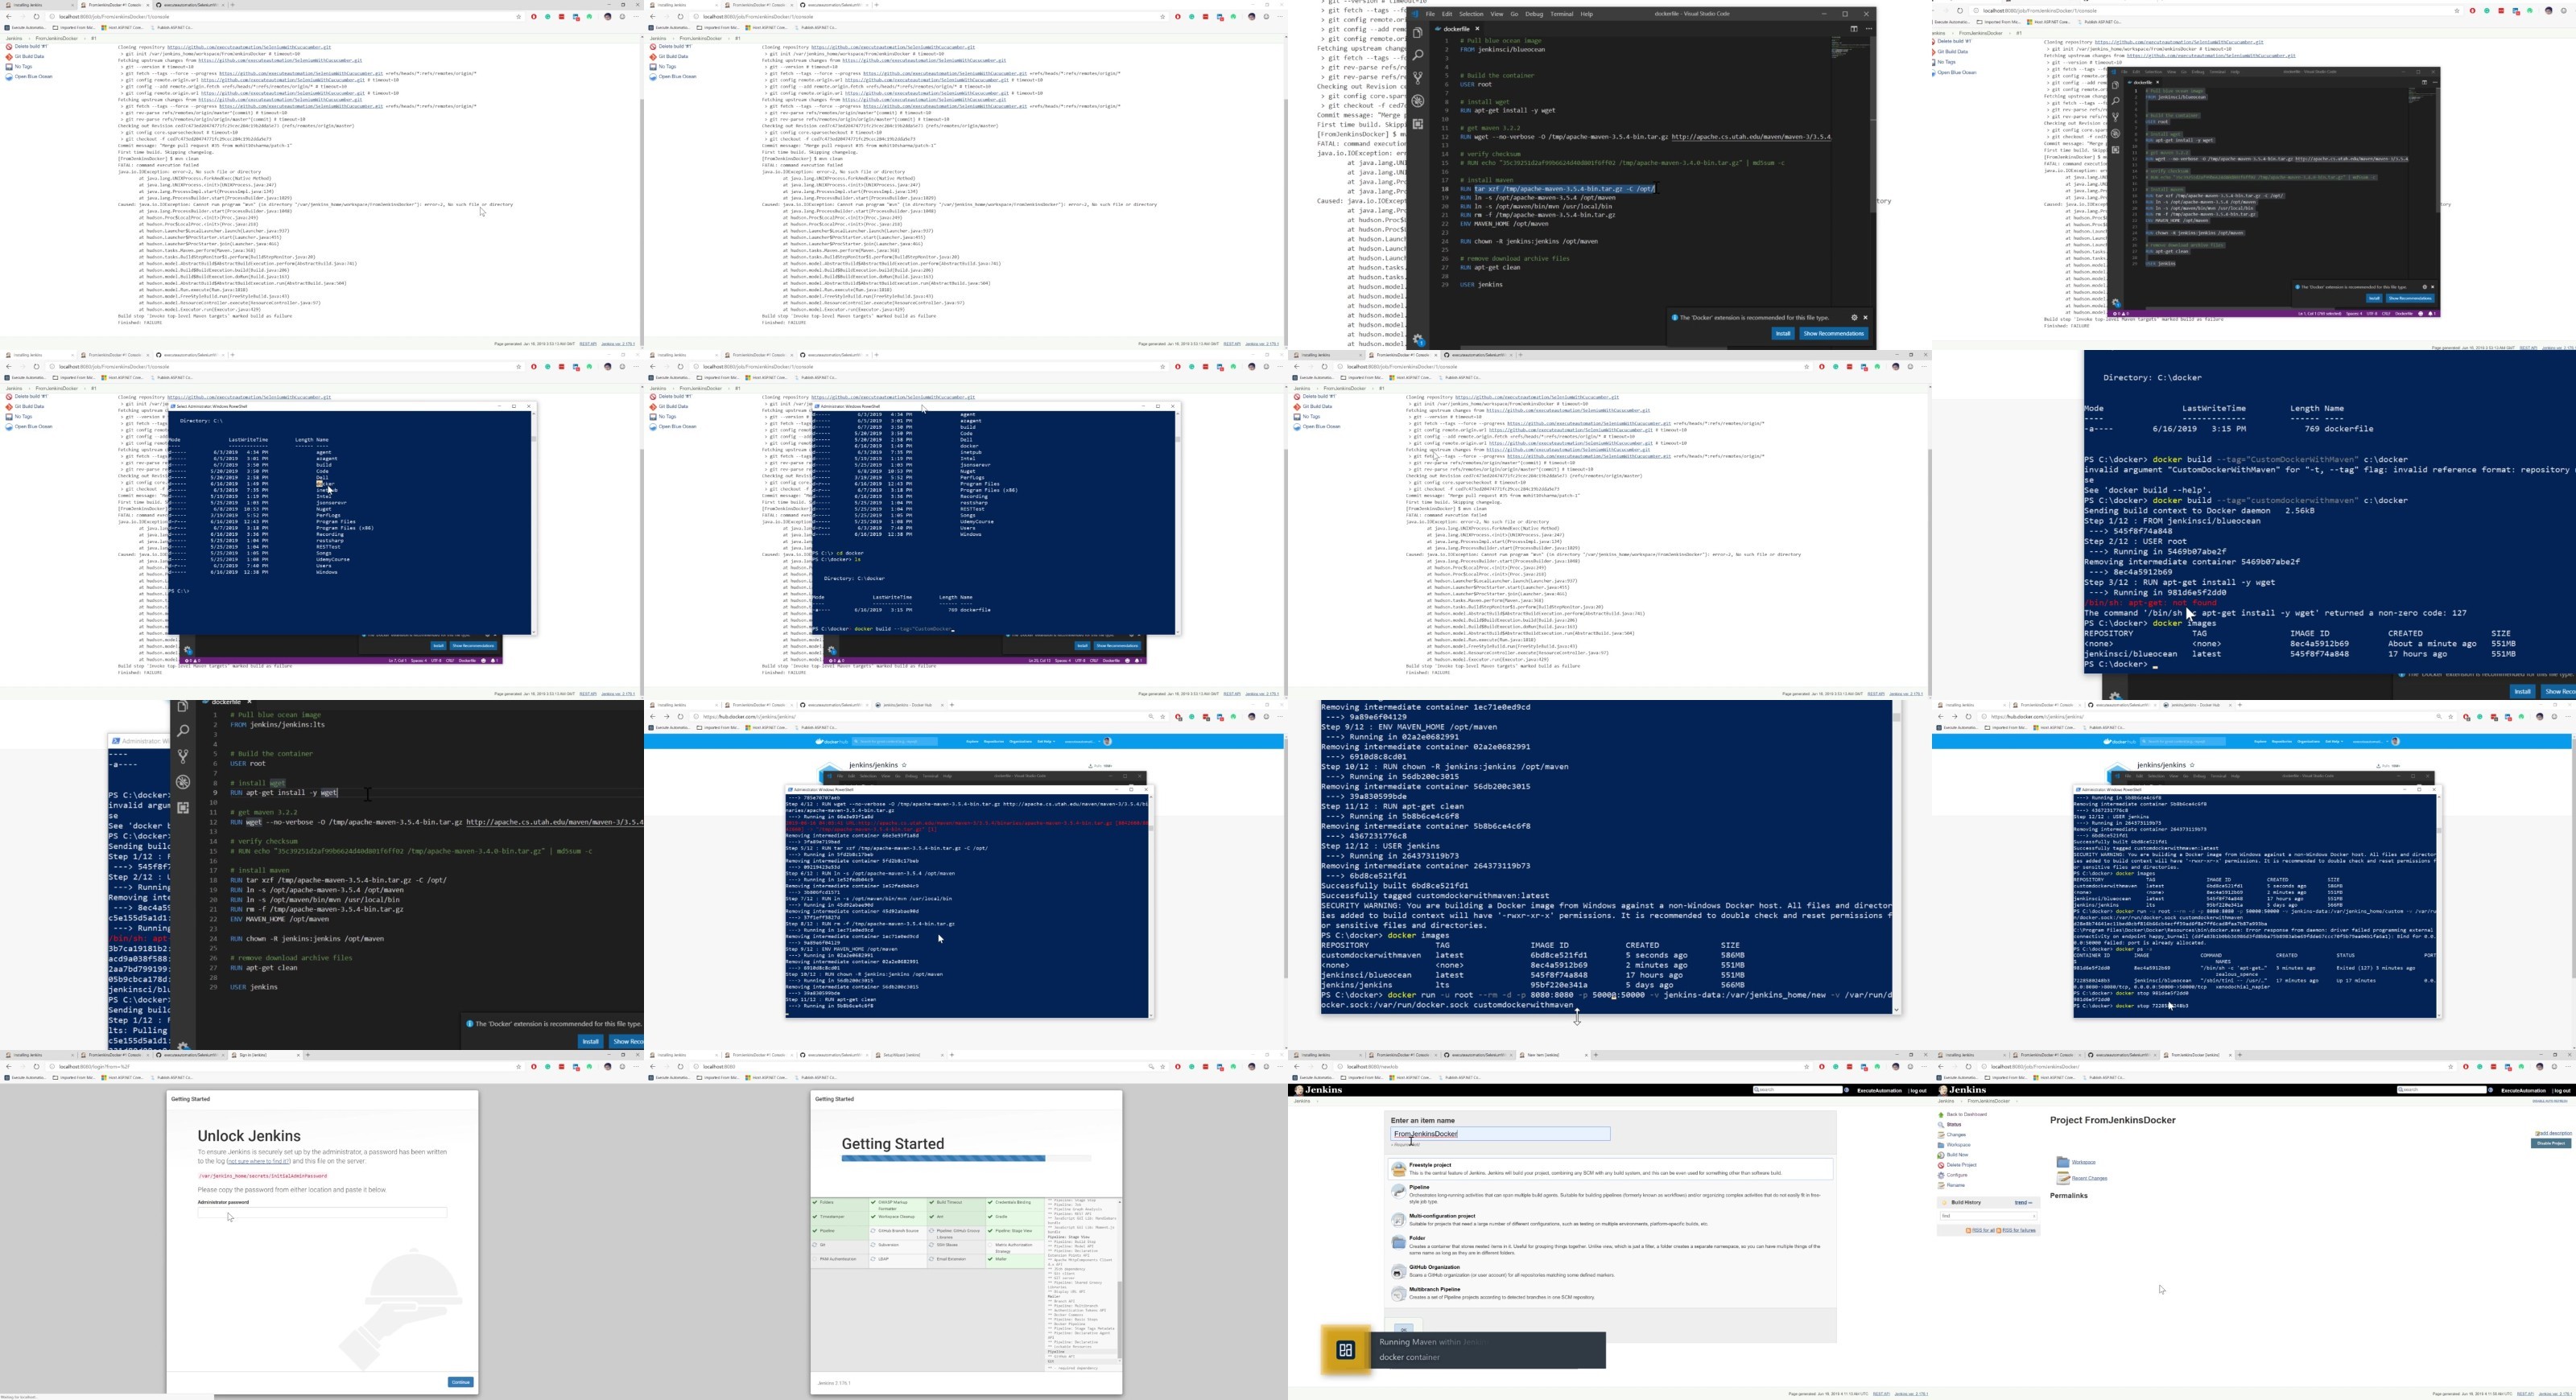2576x1400 pixels.
Task: Click Status magnifier icon on FromJenkinsDocker project page
Action: 1941,1124
